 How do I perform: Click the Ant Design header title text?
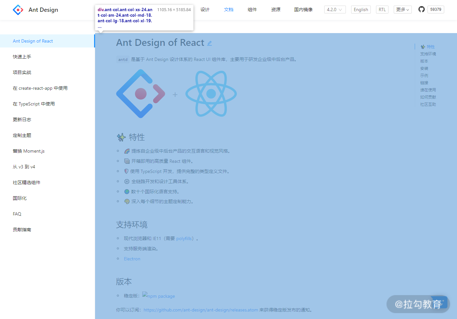click(x=43, y=10)
